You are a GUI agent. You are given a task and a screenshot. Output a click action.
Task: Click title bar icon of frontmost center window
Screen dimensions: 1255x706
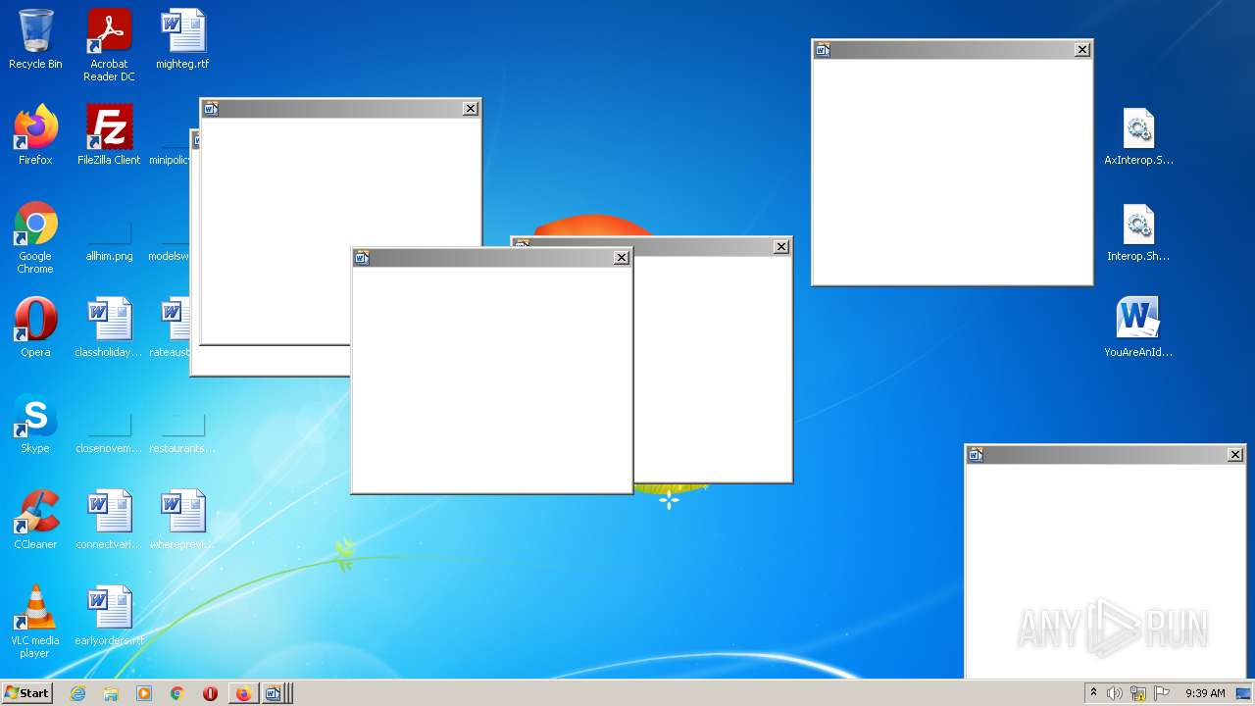point(362,258)
